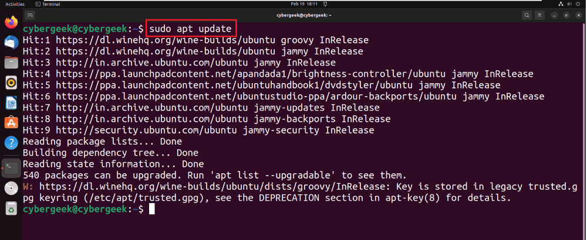
Task: Click the volume icon in system tray
Action: click(x=569, y=4)
